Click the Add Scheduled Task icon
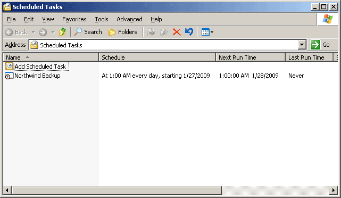Viewport: 341px width, 198px height. pos(10,66)
